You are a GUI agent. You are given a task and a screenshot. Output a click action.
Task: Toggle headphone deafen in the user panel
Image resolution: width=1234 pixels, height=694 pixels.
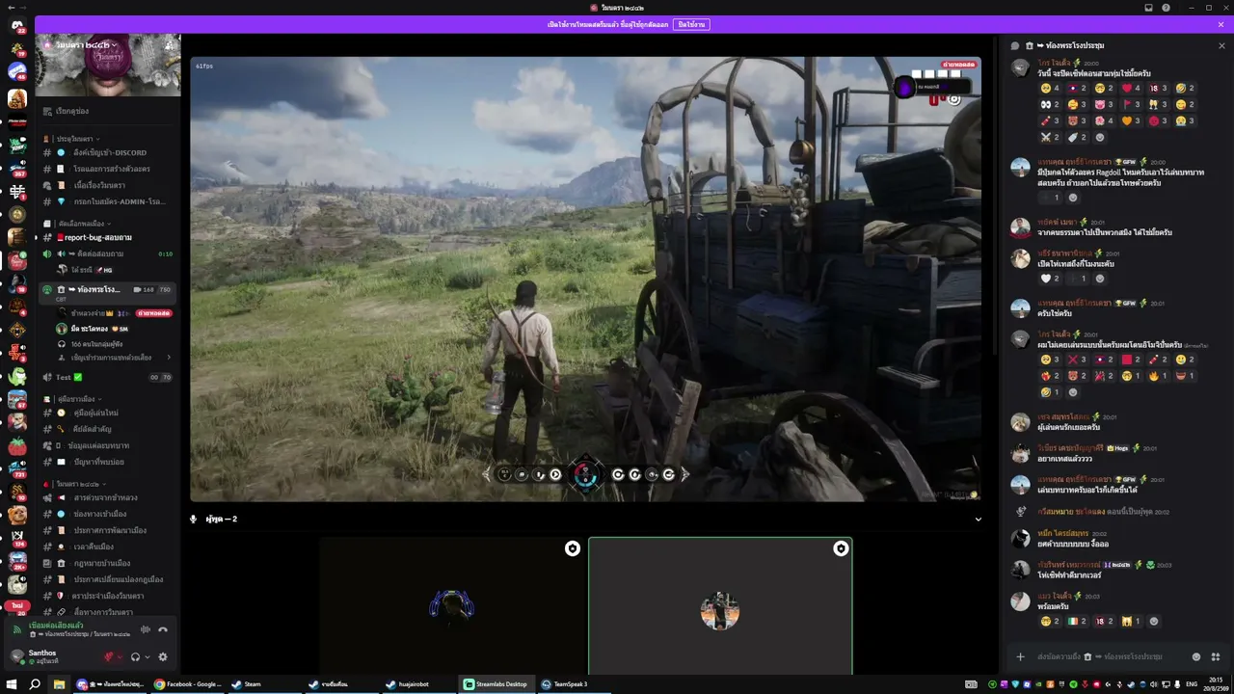(135, 657)
